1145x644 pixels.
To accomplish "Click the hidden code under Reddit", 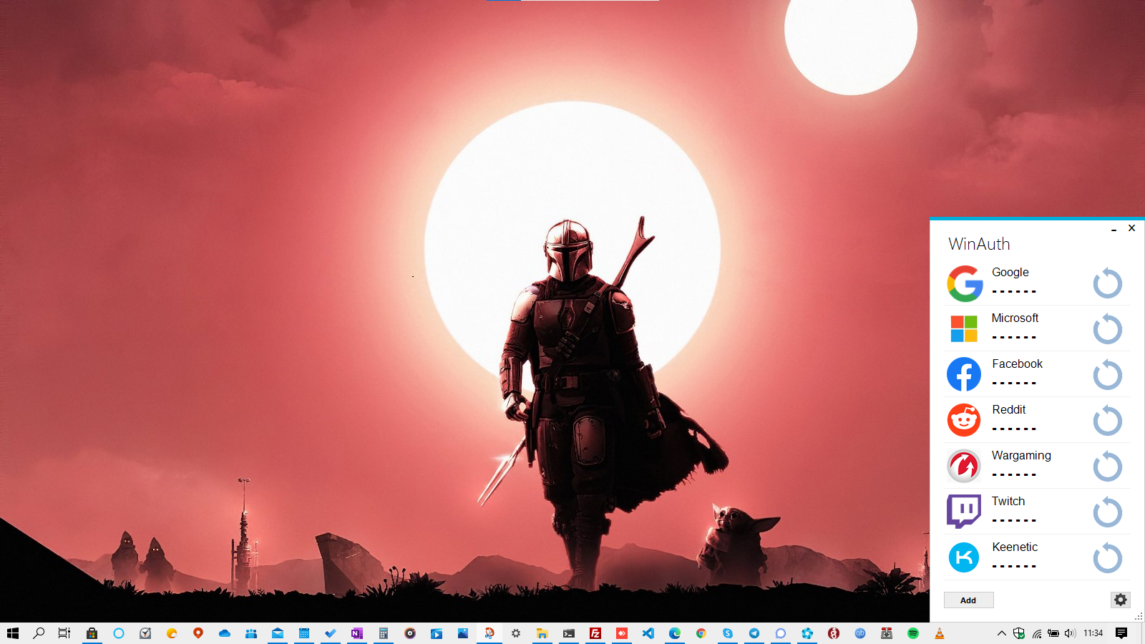I will [x=1014, y=429].
